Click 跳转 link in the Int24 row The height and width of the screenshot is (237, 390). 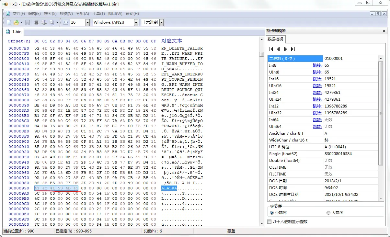pos(317,93)
